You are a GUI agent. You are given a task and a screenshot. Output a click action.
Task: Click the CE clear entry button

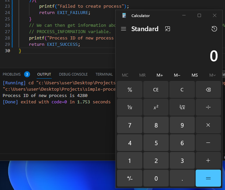pyautogui.click(x=156, y=90)
